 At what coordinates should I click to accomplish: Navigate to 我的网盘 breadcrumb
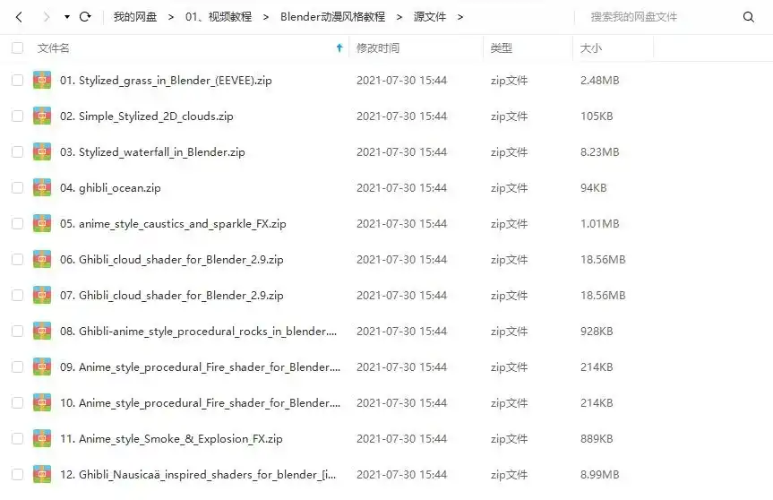coord(135,17)
